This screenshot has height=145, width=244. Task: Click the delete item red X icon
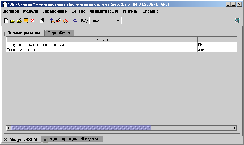tap(65, 21)
